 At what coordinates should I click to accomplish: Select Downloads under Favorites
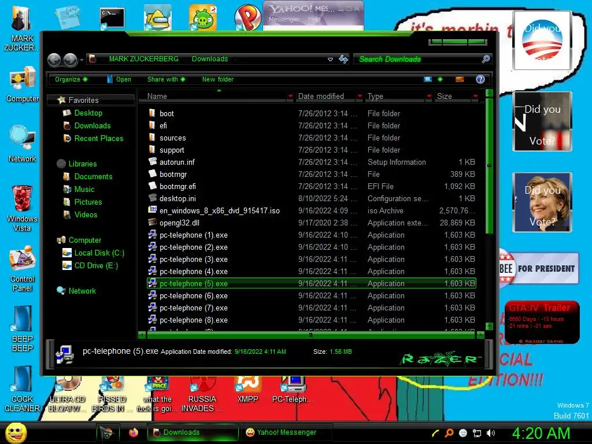coord(92,125)
